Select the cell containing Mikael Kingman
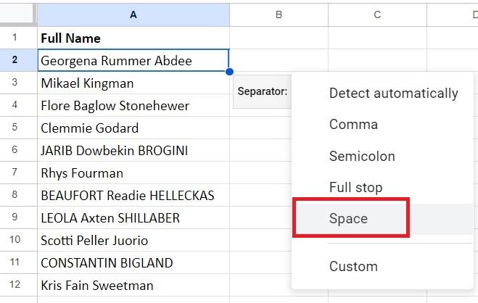478x303 pixels. [x=133, y=83]
